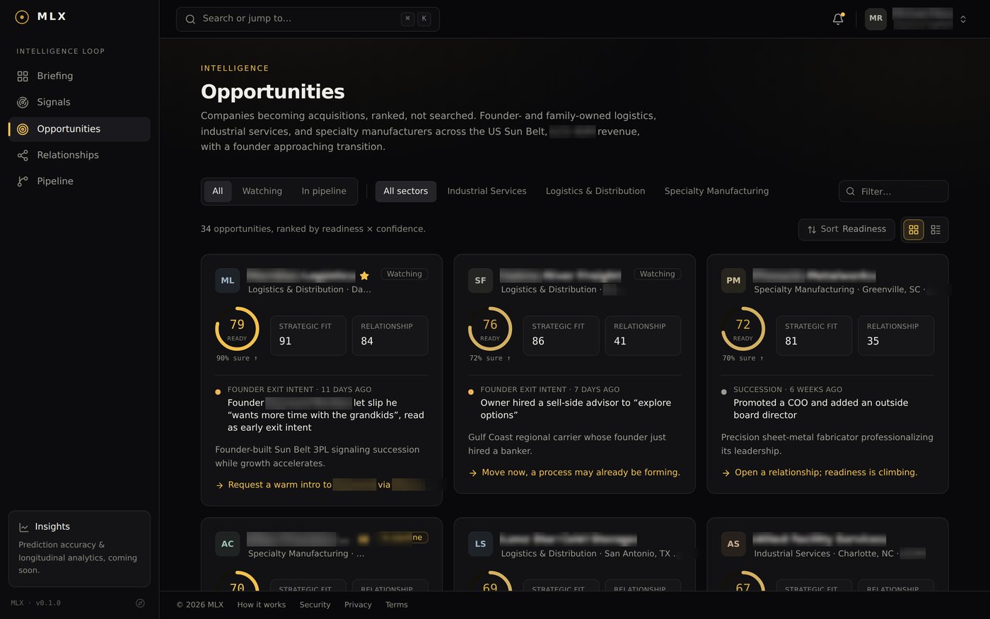The width and height of the screenshot is (990, 619).
Task: Open the Briefing section icon
Action: coord(23,76)
